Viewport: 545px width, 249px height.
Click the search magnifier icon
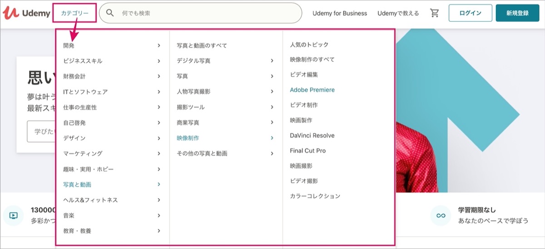click(x=110, y=13)
